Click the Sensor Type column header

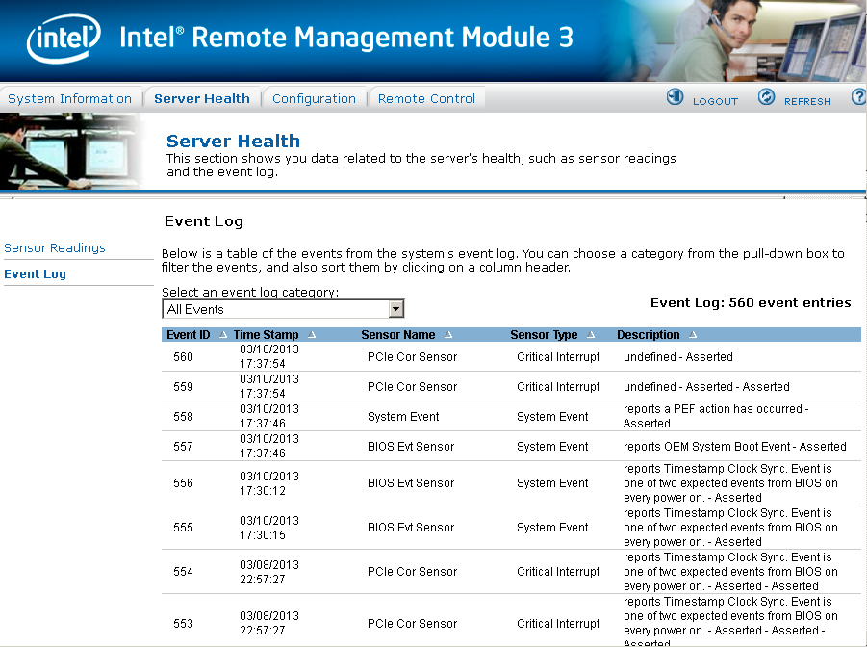(x=544, y=335)
